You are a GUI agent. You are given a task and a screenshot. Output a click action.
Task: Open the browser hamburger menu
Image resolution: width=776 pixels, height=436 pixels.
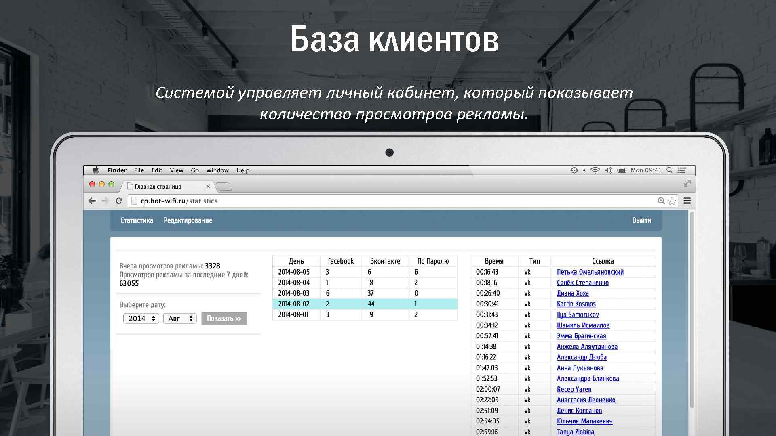point(687,201)
